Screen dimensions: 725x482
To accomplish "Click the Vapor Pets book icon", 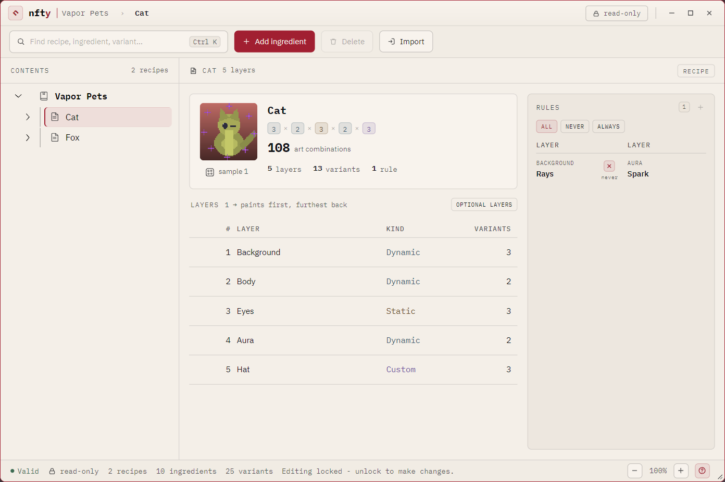I will 44,96.
